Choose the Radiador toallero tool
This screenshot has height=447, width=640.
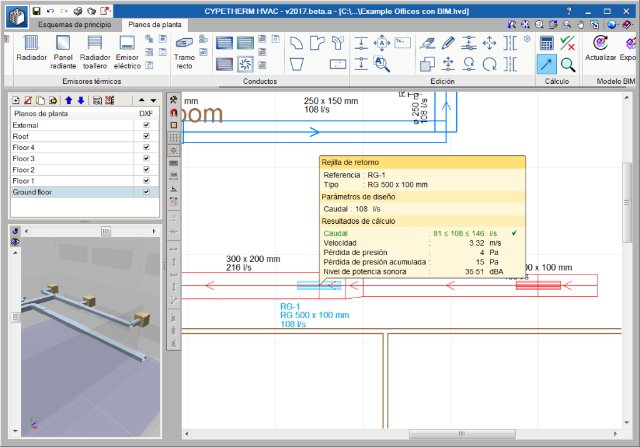(x=95, y=53)
